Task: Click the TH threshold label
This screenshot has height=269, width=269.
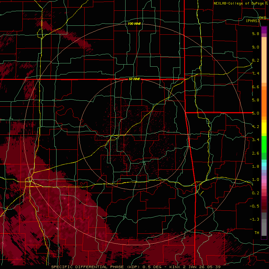Action: pyautogui.click(x=257, y=233)
